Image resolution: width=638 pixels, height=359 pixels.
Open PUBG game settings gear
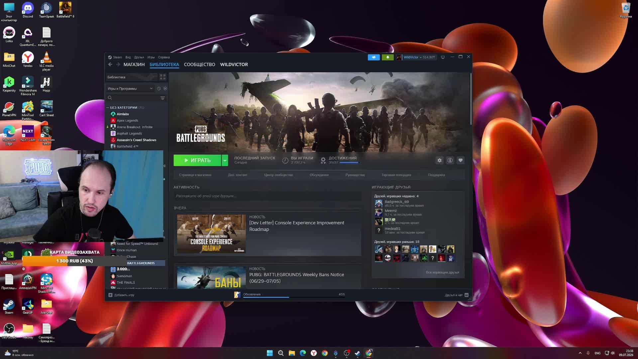point(440,160)
